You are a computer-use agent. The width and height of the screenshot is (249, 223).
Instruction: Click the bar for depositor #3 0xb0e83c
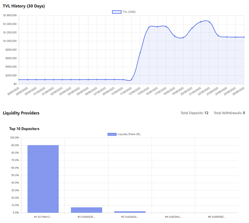coord(130,212)
